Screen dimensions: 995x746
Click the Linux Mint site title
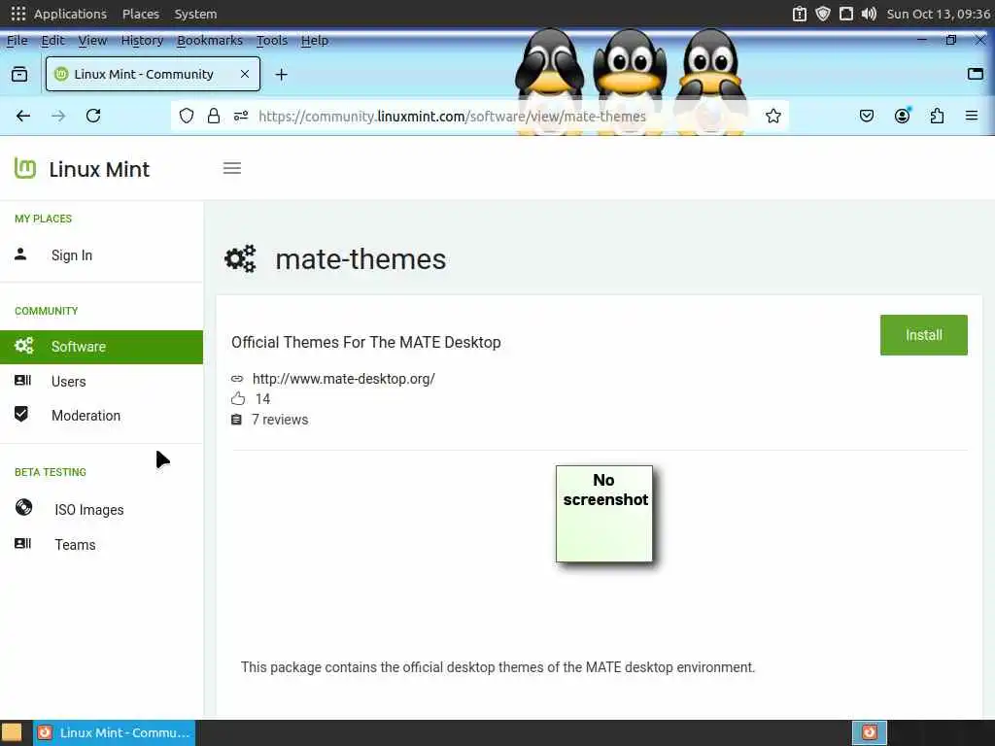(x=99, y=169)
